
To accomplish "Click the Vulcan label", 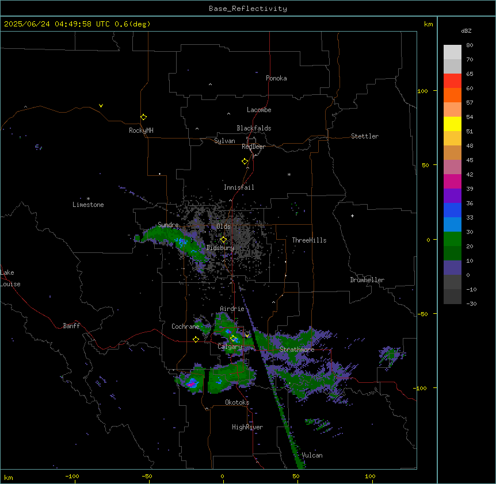I will tap(312, 455).
